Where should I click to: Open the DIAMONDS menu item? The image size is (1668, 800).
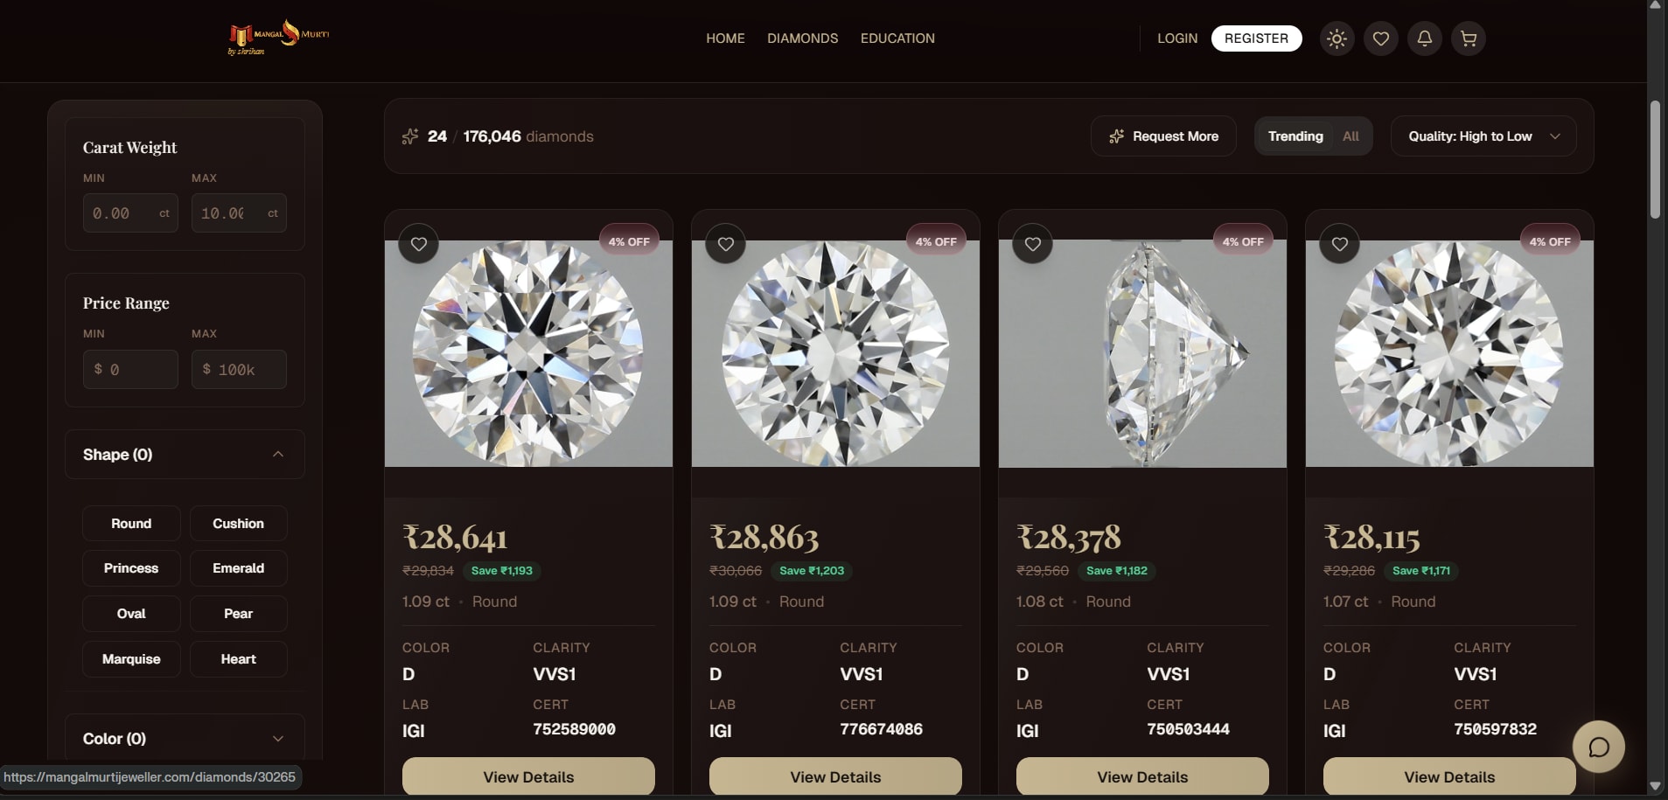pos(801,38)
